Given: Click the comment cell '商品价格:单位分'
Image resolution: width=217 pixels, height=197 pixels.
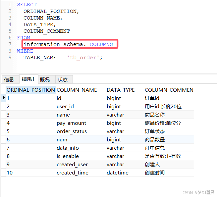Looking at the screenshot, I should [169, 123].
